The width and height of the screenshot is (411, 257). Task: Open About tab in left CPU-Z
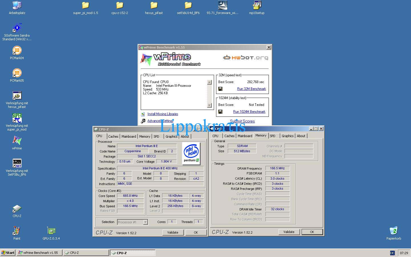click(185, 136)
